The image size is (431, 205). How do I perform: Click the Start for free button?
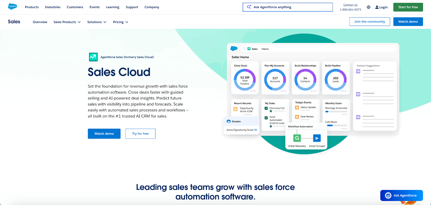[x=408, y=7]
